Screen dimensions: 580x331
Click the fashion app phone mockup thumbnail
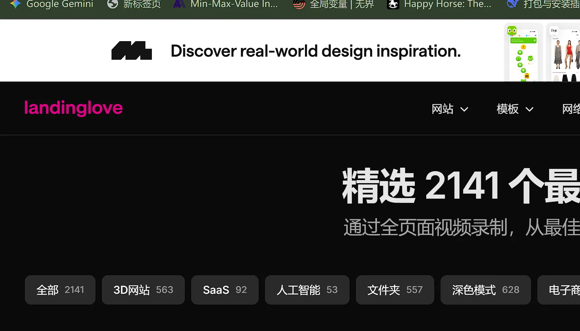coord(564,53)
